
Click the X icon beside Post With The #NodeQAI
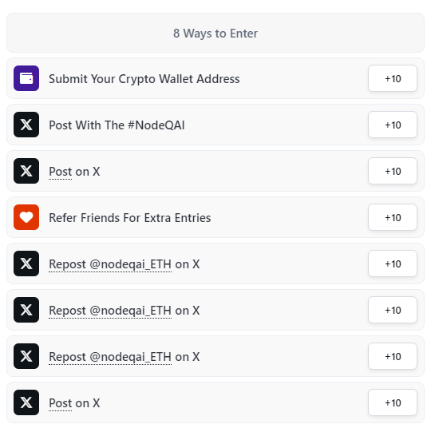[26, 125]
